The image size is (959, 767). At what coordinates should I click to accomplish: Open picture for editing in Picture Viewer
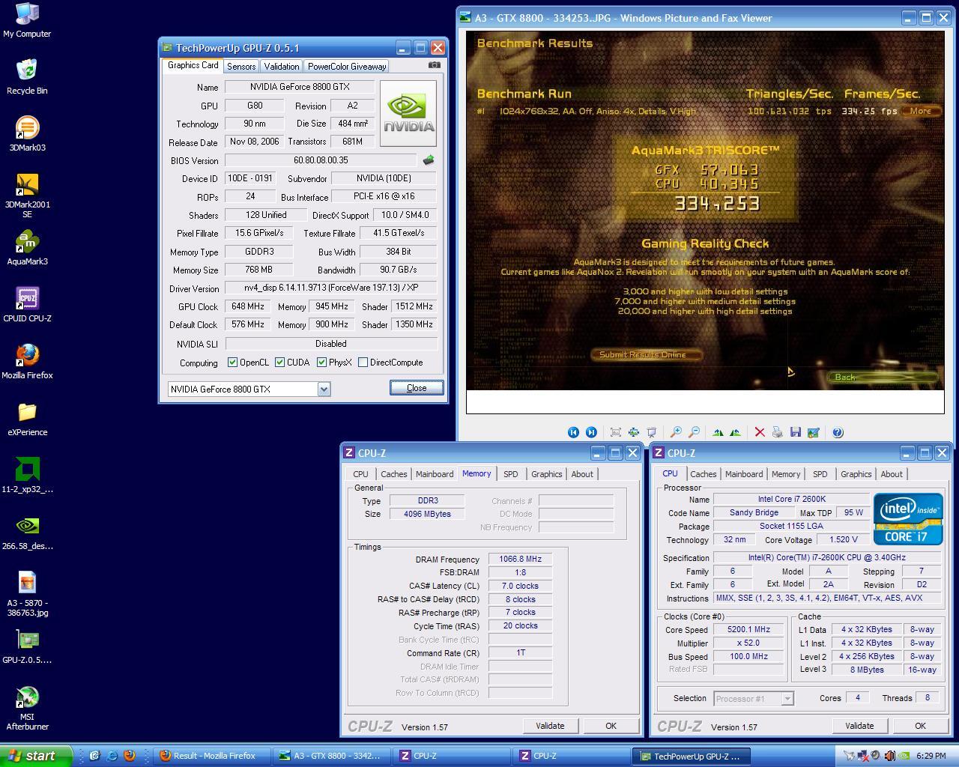click(814, 432)
